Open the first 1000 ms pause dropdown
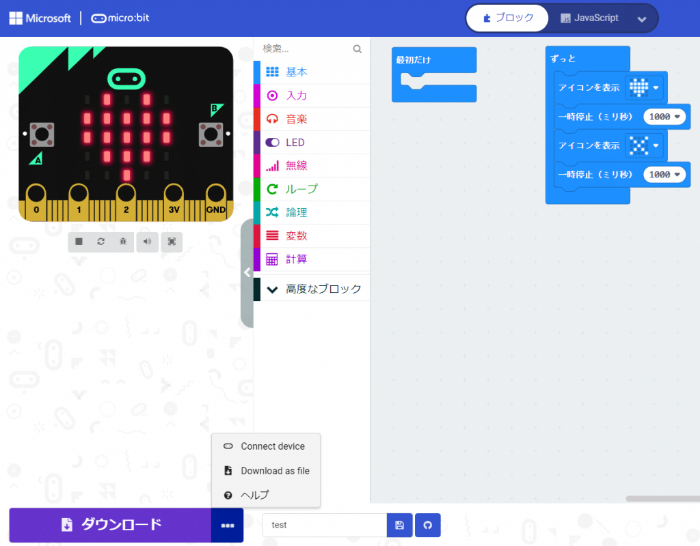Viewport: 700px width, 546px height. click(678, 117)
